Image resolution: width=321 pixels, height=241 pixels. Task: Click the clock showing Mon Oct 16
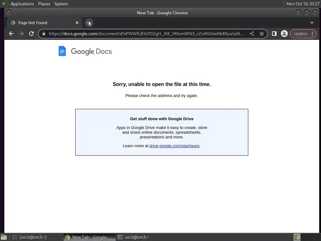pyautogui.click(x=303, y=4)
